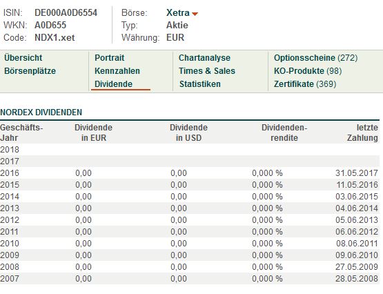Viewport: 383px width, 294px height.
Task: Click 2010 EUR dividend 0,00
Action: tap(84, 243)
